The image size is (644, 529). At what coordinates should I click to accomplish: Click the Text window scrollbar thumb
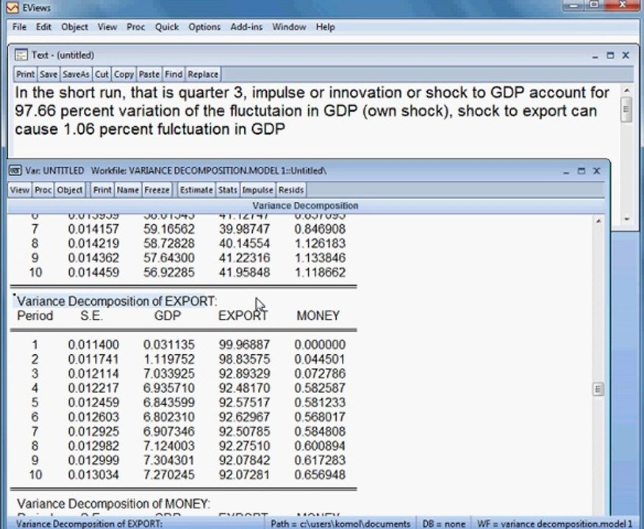626,109
